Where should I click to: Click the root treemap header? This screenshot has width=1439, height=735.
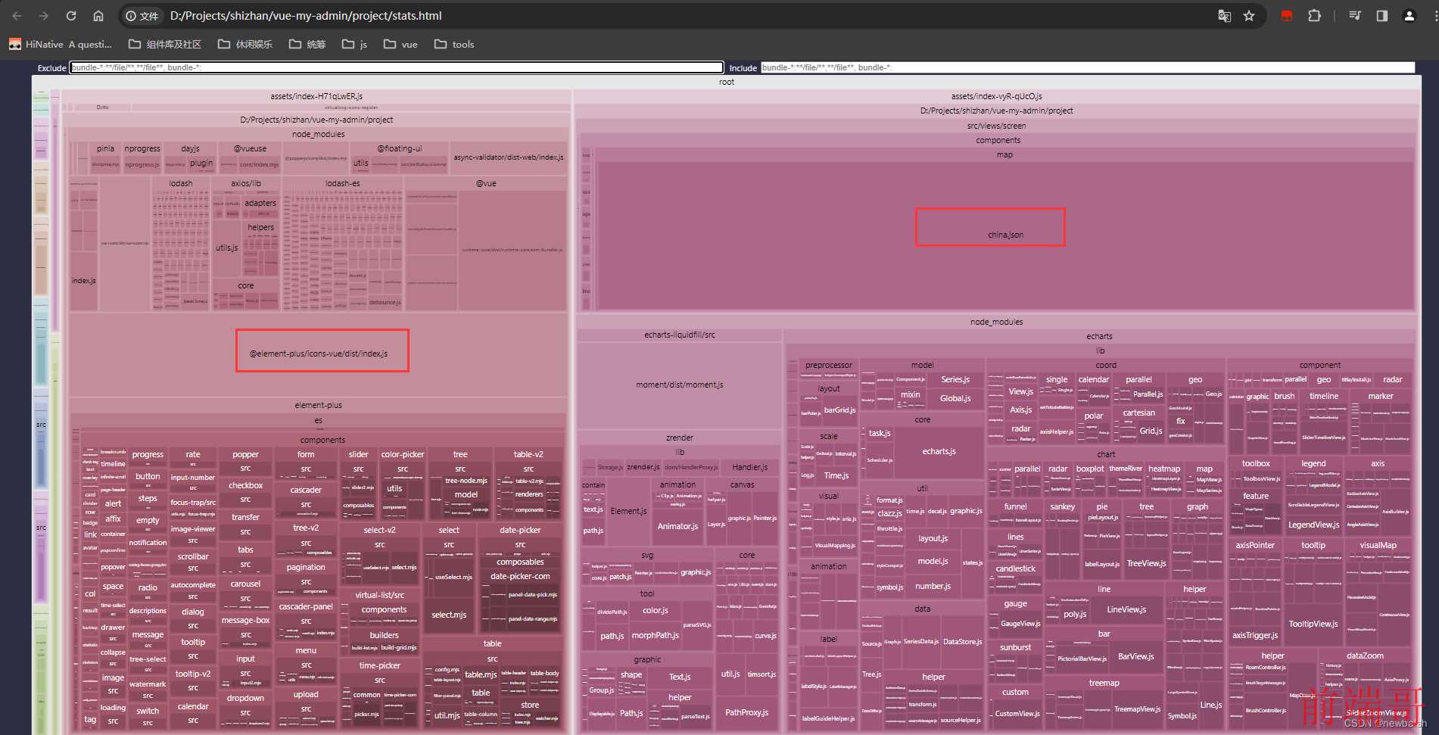pos(727,82)
